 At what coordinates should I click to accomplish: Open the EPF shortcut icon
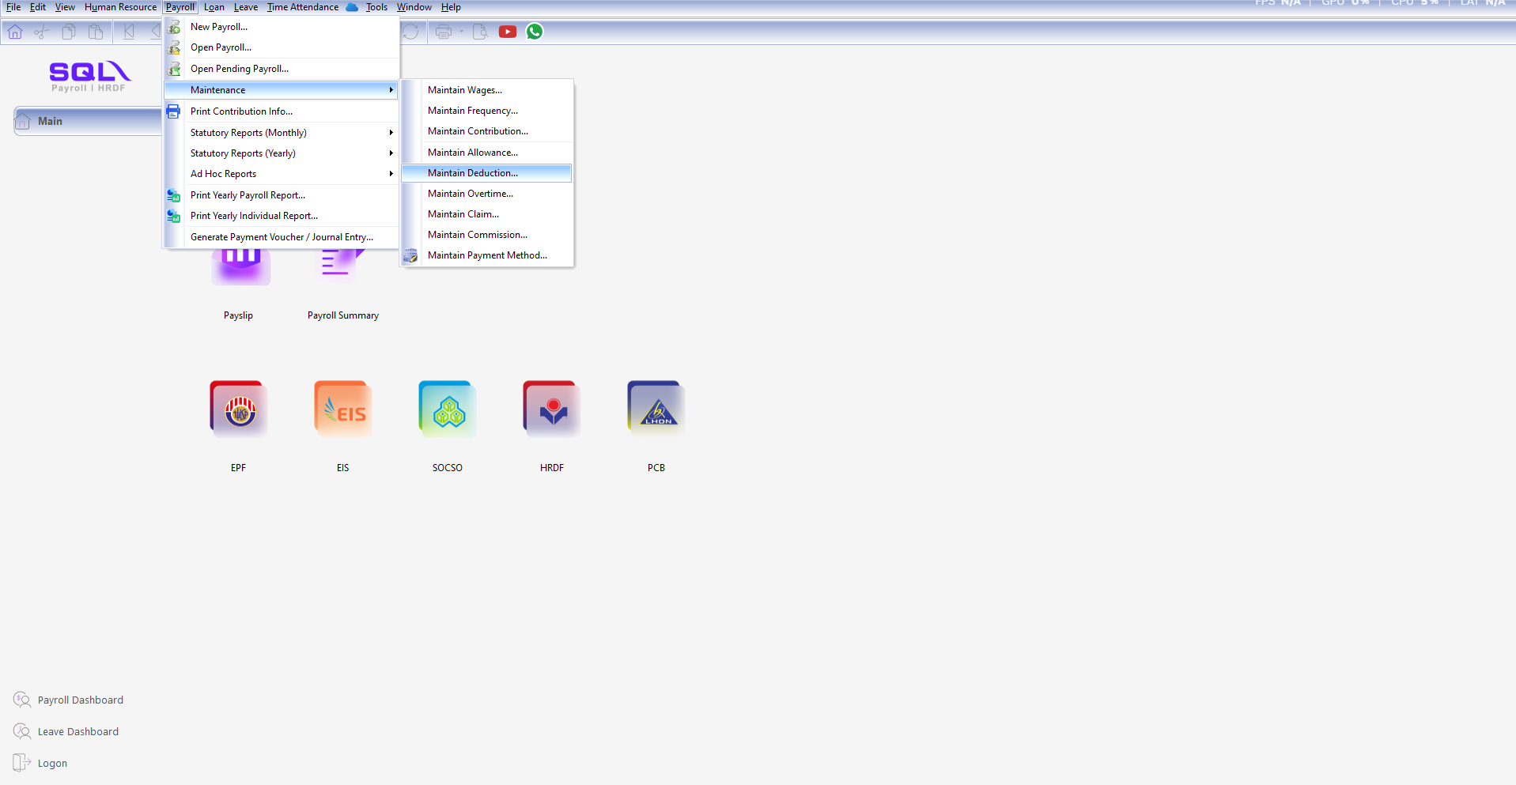point(239,409)
